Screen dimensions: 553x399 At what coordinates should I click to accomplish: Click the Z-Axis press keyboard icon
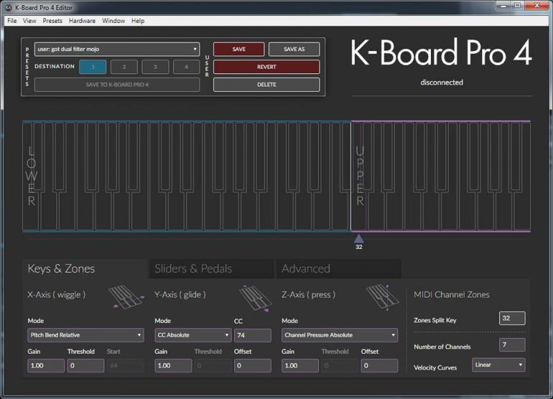tap(382, 298)
